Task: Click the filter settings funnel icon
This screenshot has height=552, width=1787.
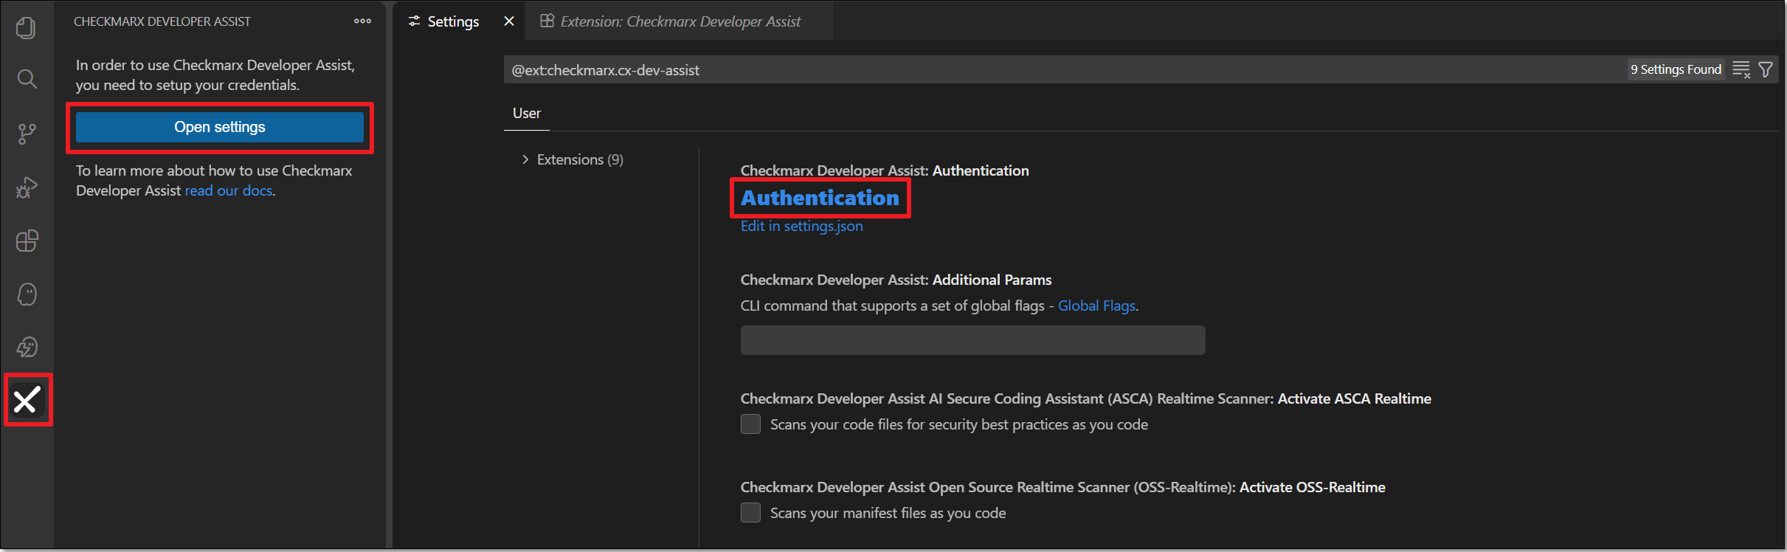Action: pyautogui.click(x=1766, y=69)
